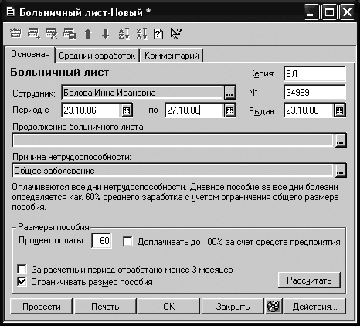This screenshot has width=360, height=326.
Task: Open the Действия... actions menu
Action: click(314, 307)
